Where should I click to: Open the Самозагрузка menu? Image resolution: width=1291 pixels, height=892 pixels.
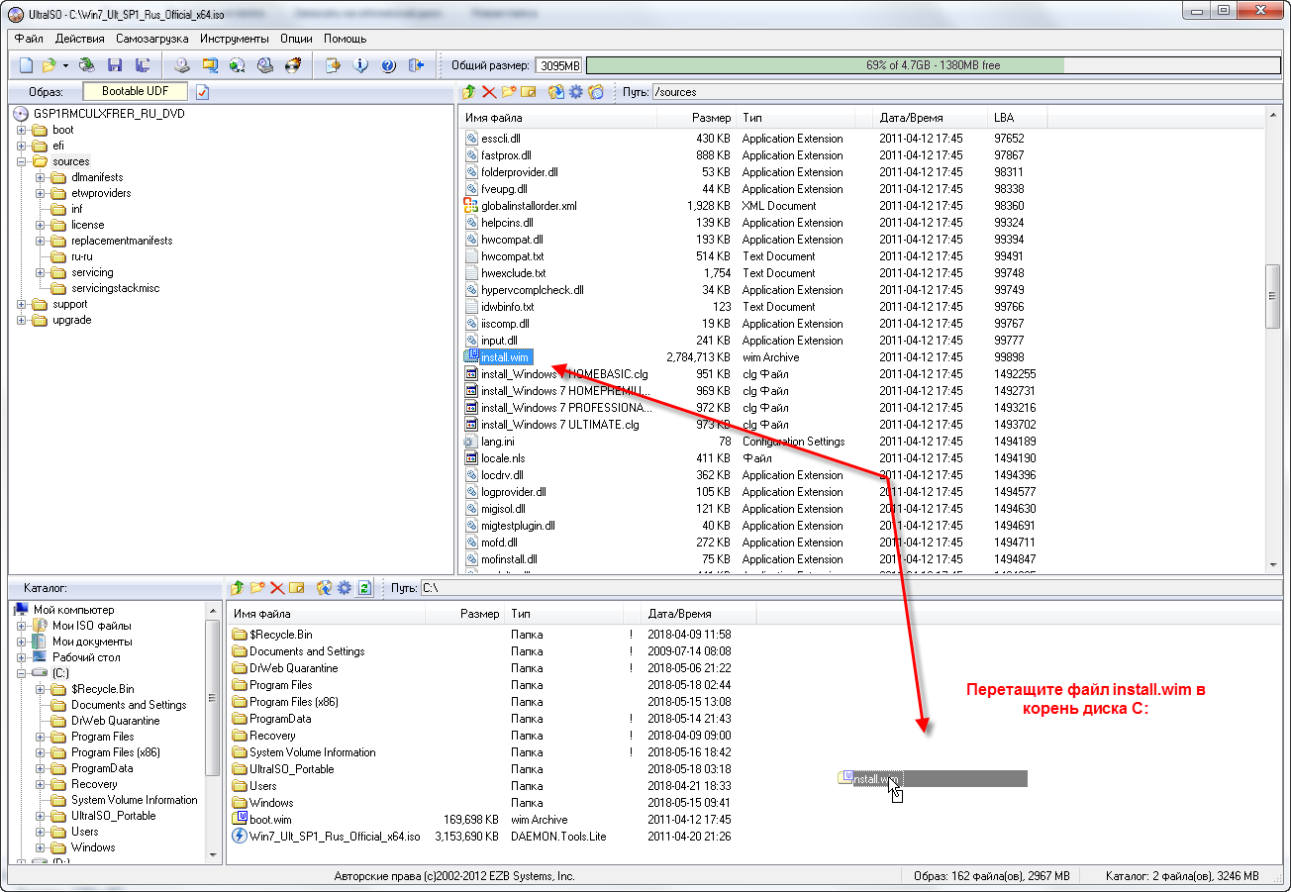151,39
